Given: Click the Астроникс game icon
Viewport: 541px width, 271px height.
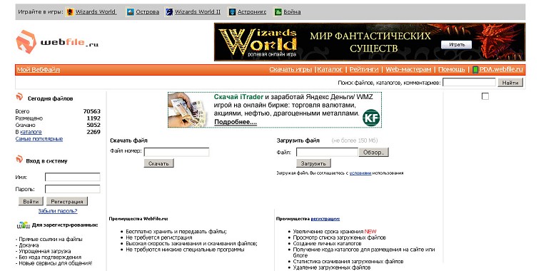Looking at the screenshot, I should point(232,12).
